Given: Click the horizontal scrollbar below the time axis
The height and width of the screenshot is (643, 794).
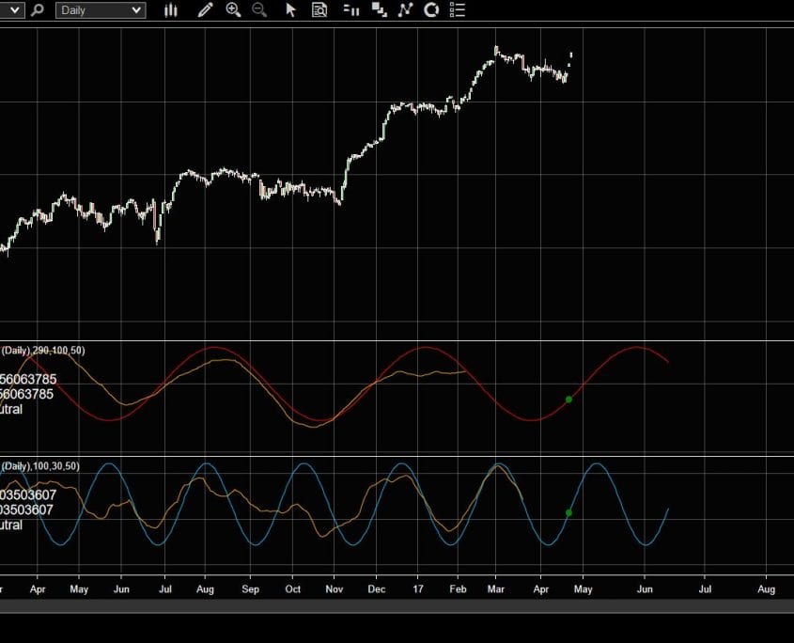Looking at the screenshot, I should pos(397,606).
